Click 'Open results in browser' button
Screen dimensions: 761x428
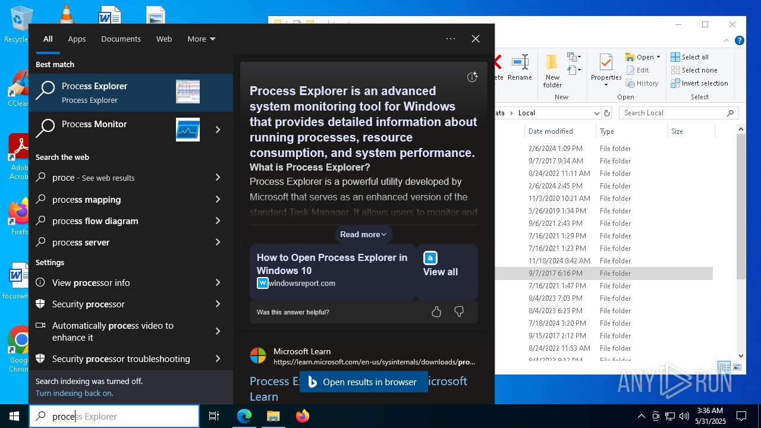pyautogui.click(x=363, y=382)
